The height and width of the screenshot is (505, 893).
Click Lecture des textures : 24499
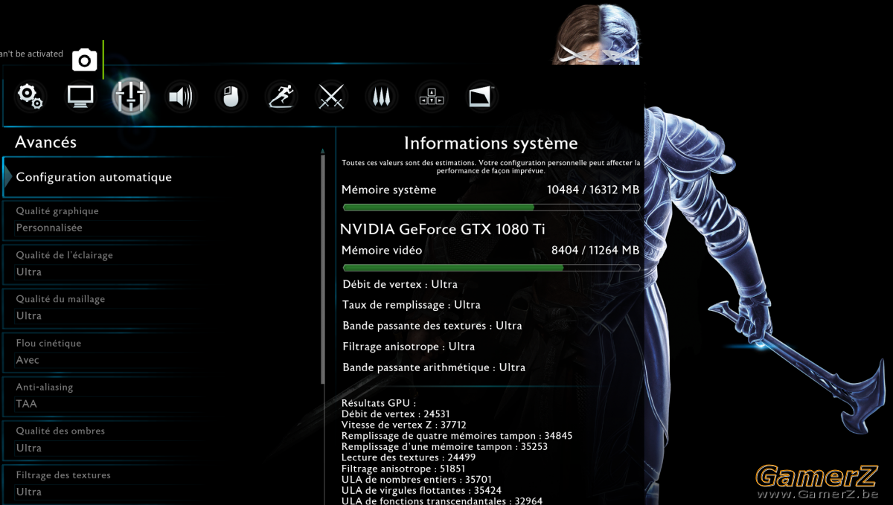click(x=408, y=457)
